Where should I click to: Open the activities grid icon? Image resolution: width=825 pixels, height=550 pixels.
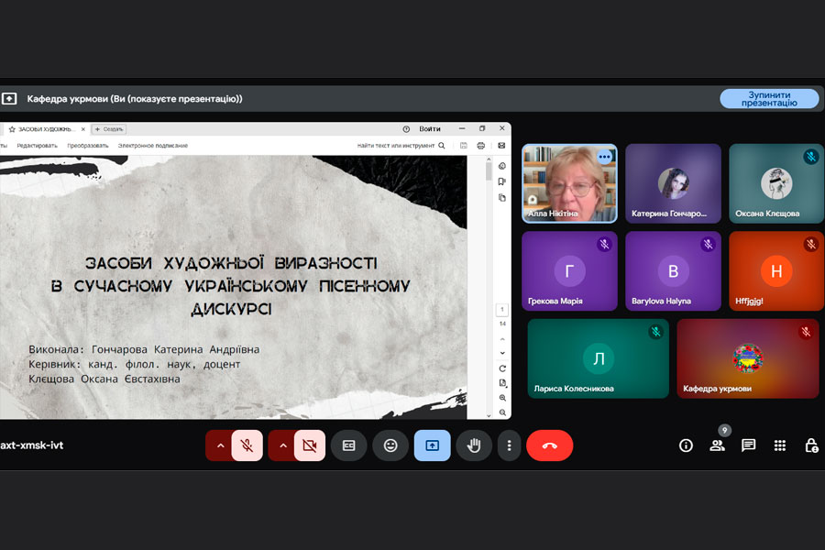pyautogui.click(x=780, y=445)
